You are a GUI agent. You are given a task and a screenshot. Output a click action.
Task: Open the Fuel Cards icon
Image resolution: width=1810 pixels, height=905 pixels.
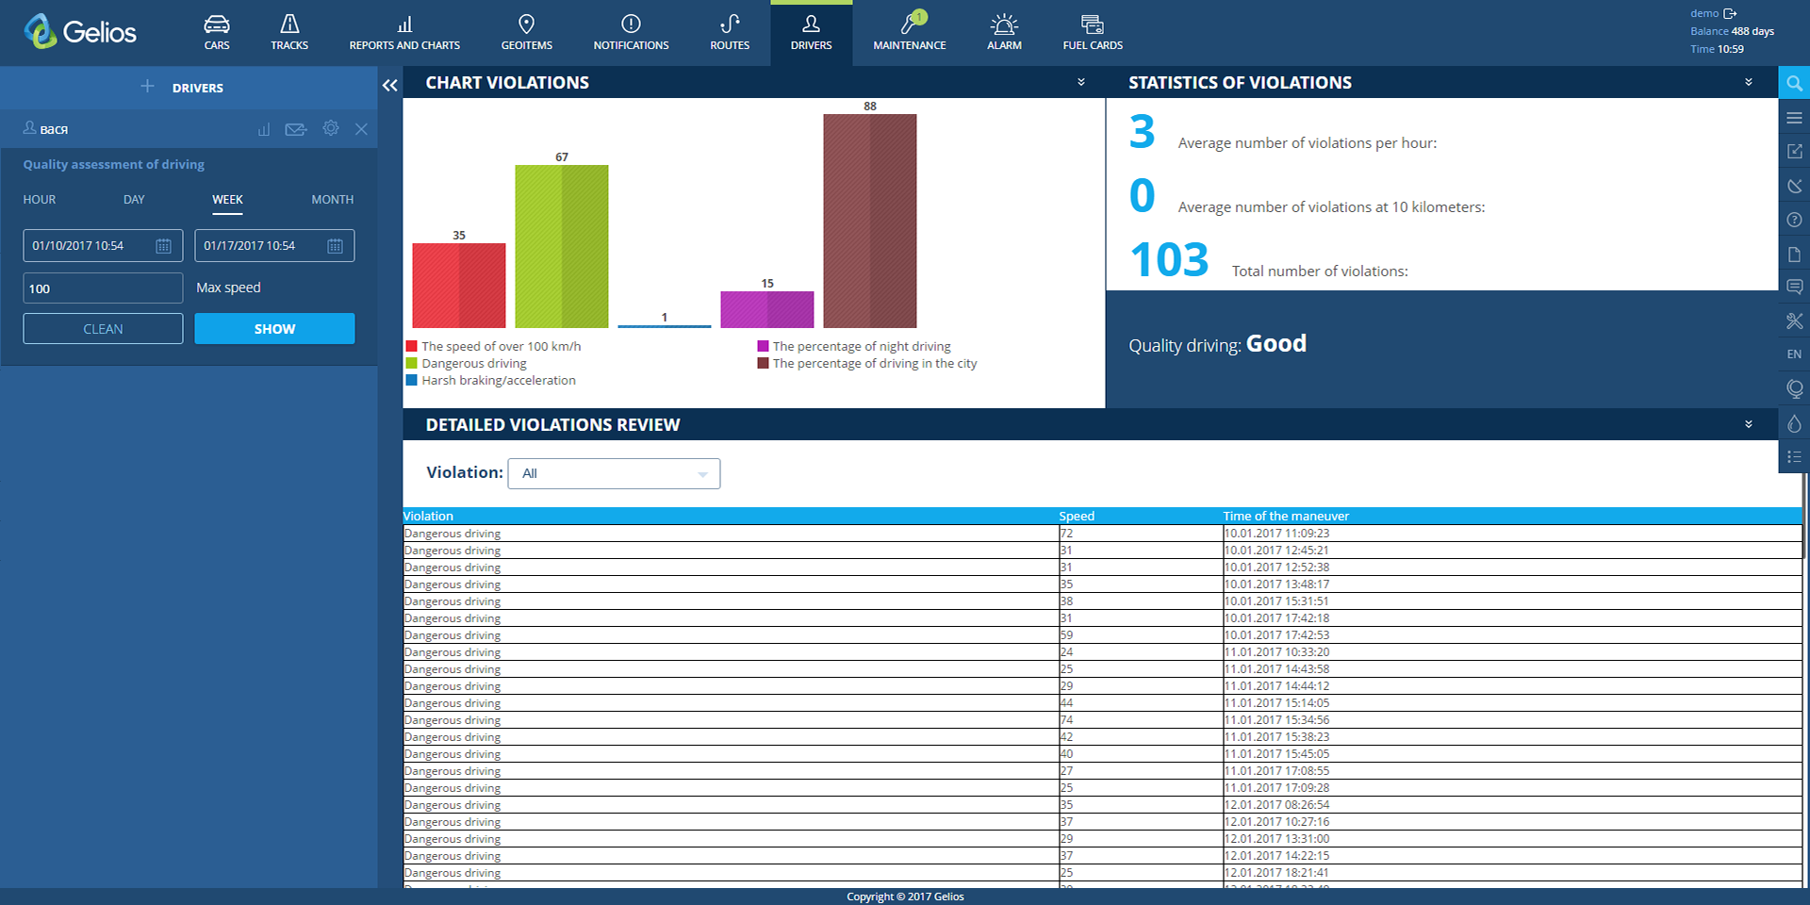click(1093, 25)
